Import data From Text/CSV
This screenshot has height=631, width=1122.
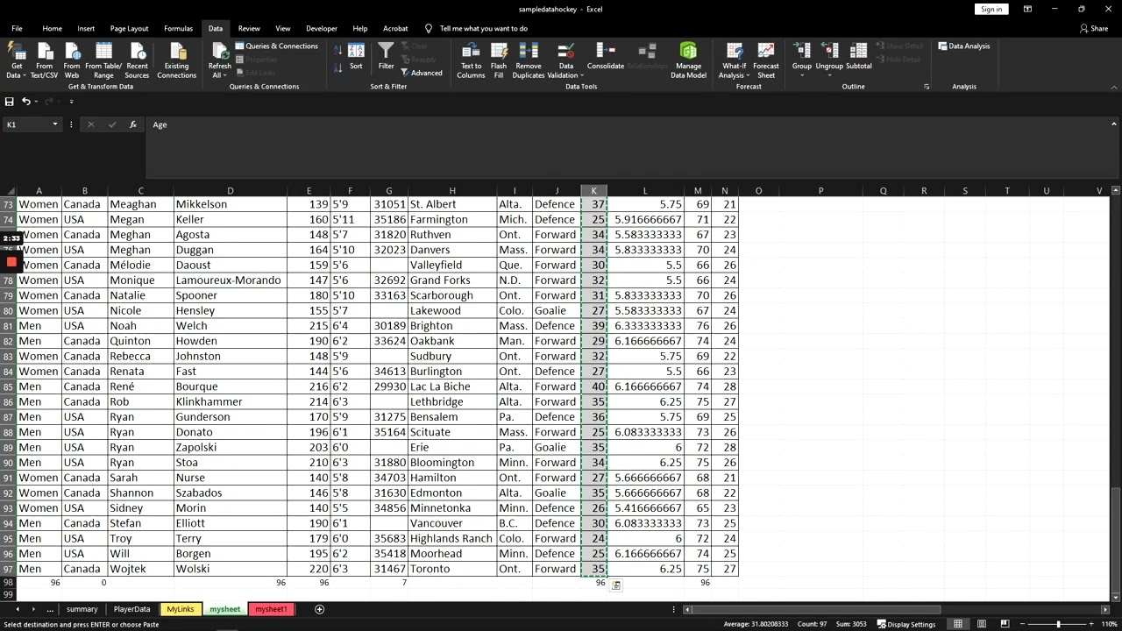(44, 60)
